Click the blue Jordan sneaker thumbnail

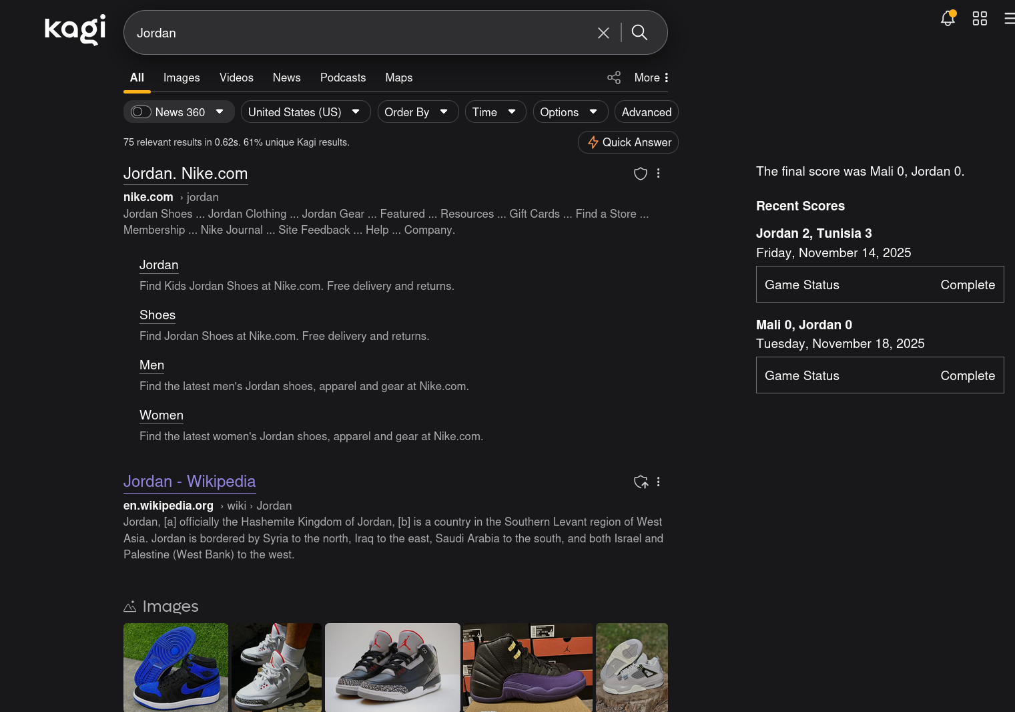click(x=176, y=667)
